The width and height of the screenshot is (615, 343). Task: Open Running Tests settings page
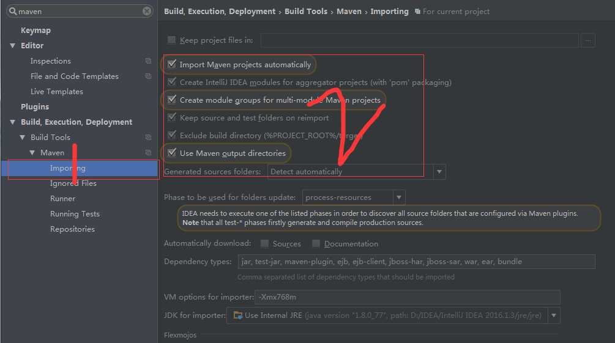(x=75, y=213)
